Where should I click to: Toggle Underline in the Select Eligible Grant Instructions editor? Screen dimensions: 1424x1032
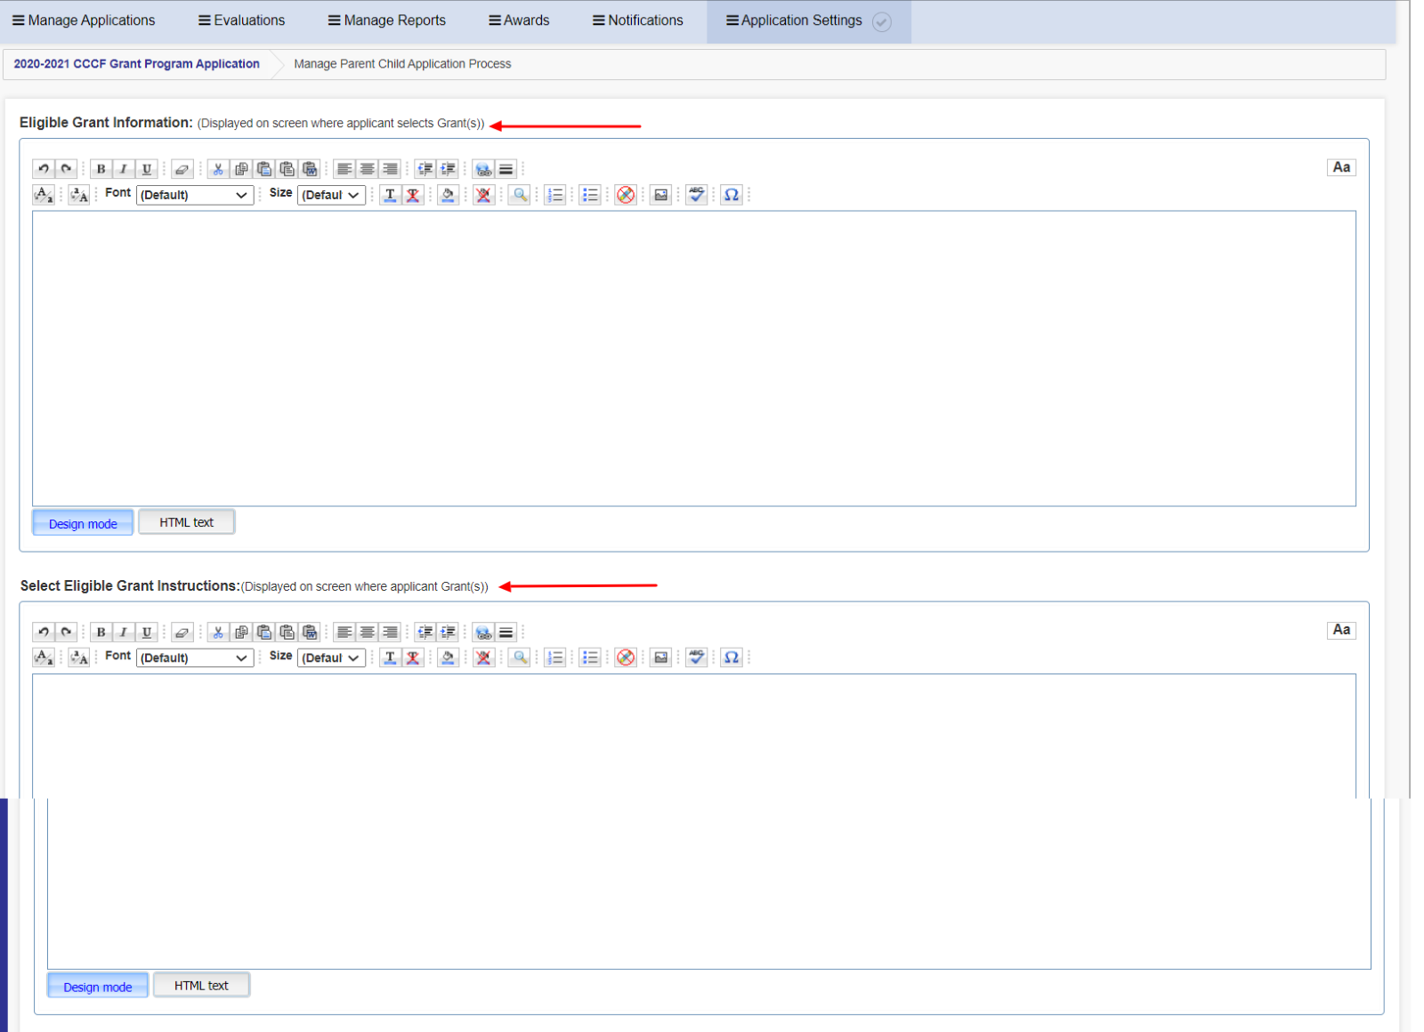pyautogui.click(x=147, y=633)
